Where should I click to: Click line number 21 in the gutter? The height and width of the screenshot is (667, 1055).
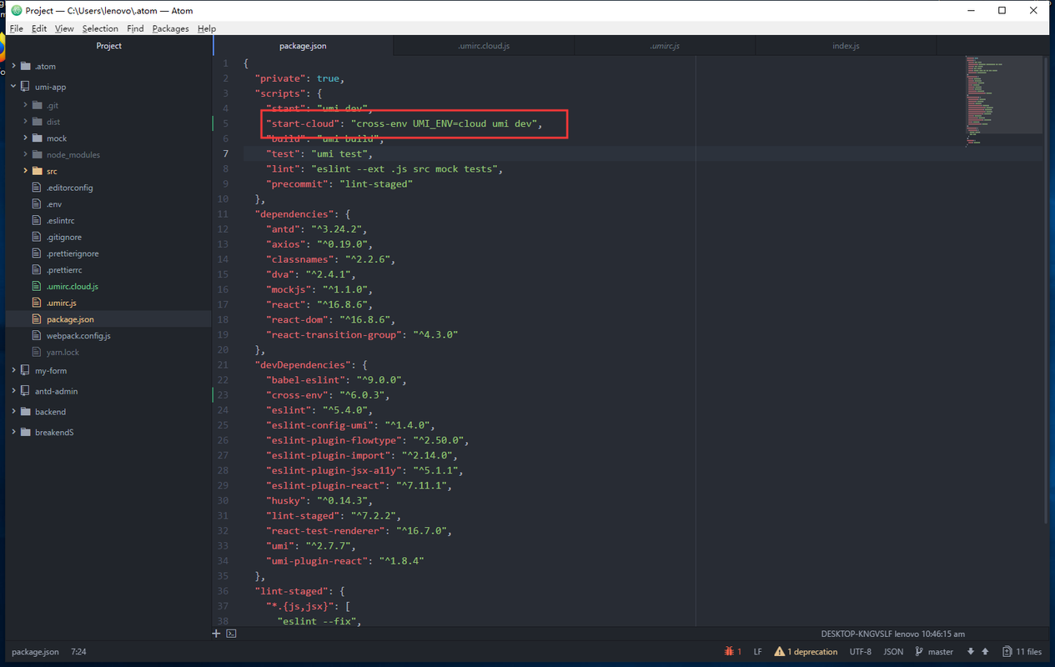click(223, 364)
